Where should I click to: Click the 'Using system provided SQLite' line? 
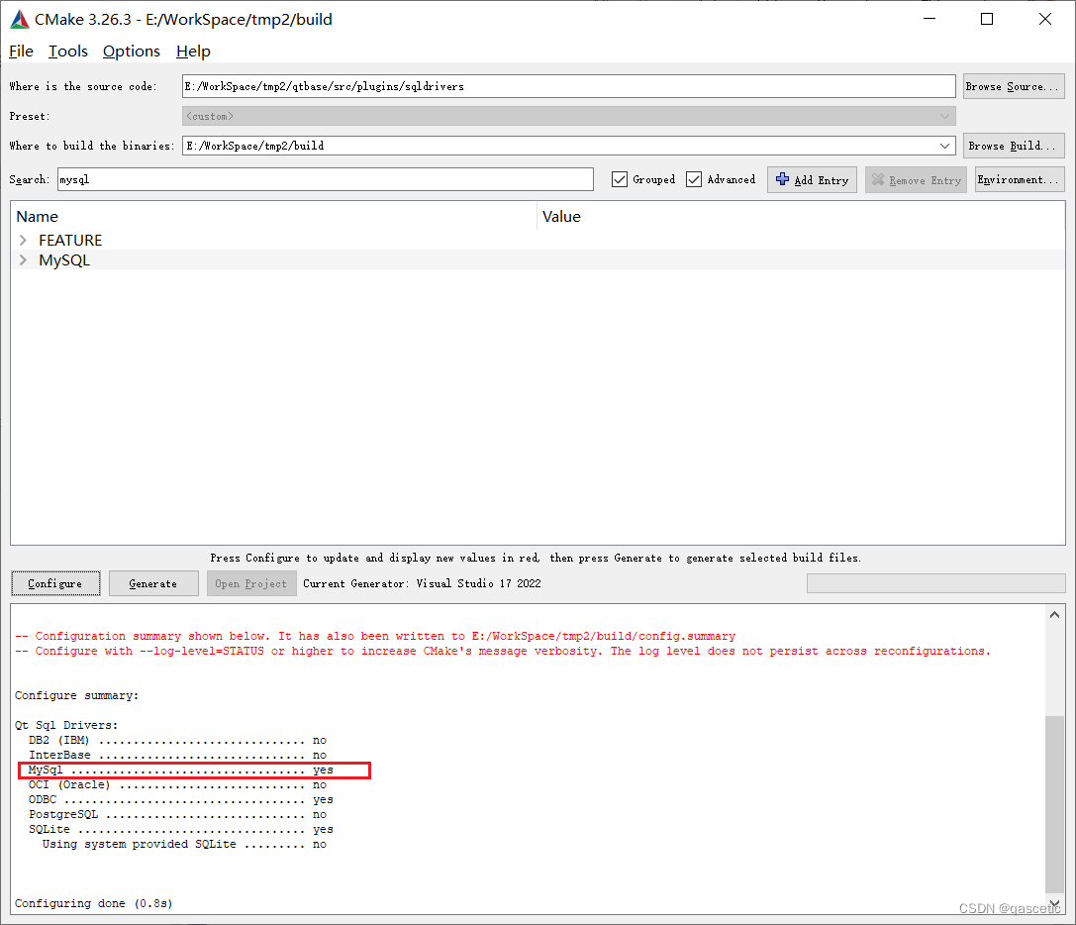pos(184,844)
